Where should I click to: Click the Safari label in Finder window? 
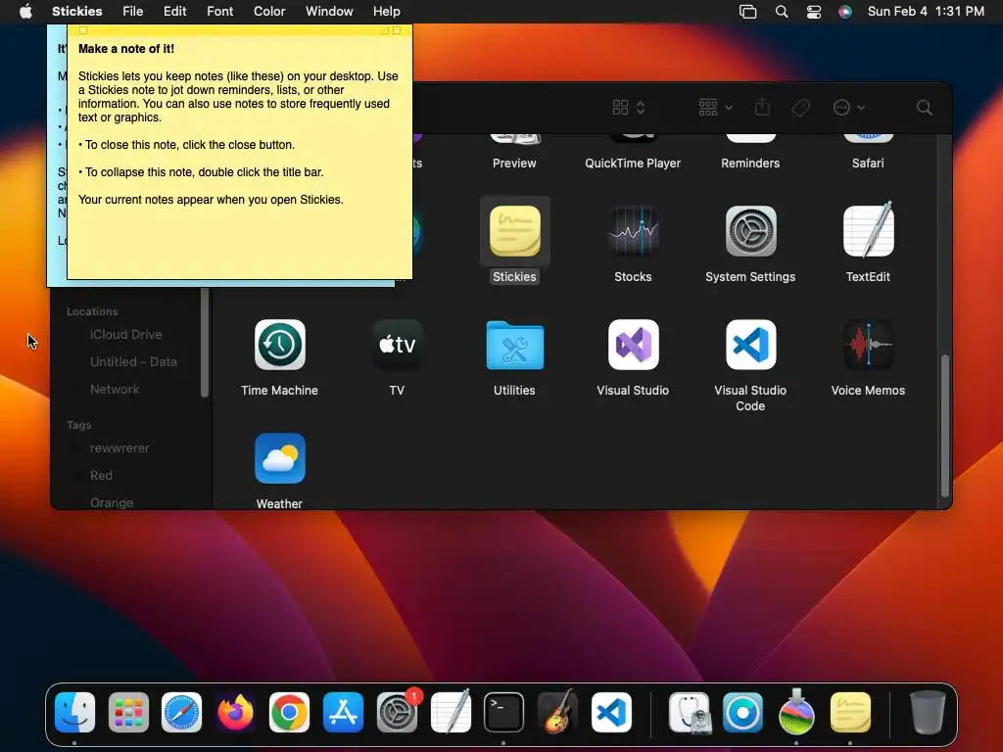(868, 164)
